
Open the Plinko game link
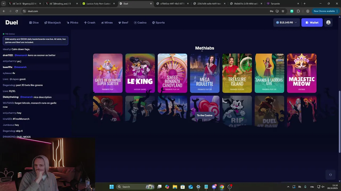pyautogui.click(x=72, y=23)
